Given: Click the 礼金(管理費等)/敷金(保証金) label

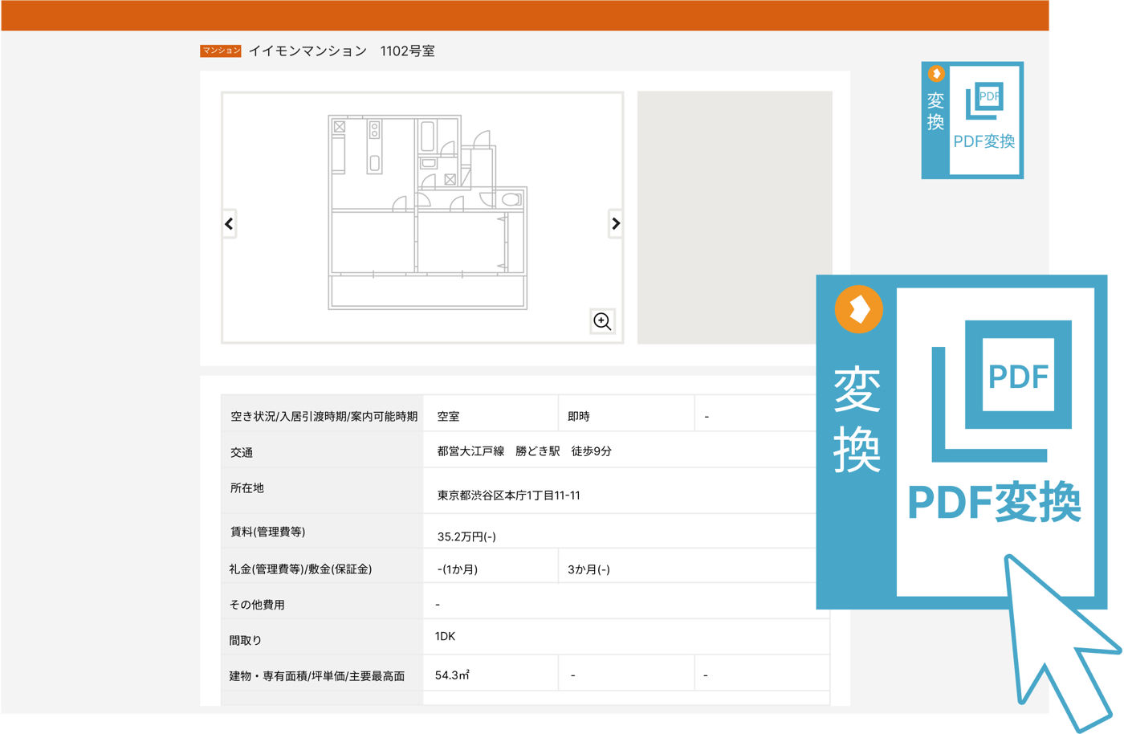Looking at the screenshot, I should coord(300,569).
